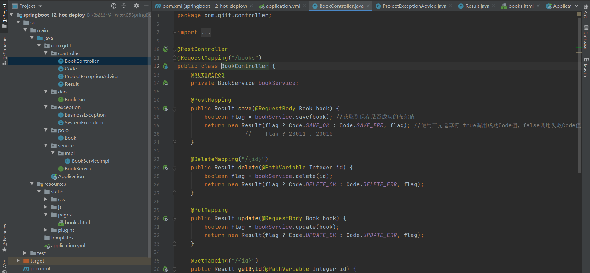Switch to the ProjectExceptionAdvice.java tab

point(414,6)
